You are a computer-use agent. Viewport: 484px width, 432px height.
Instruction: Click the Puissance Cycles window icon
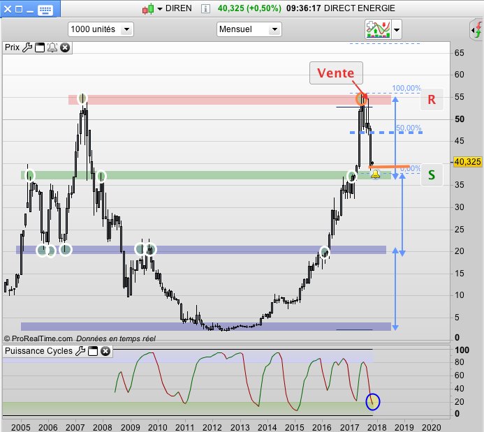coord(93,351)
